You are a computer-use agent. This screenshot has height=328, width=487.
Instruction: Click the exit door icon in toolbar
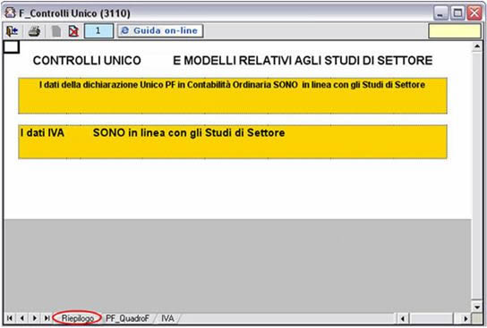coord(13,31)
